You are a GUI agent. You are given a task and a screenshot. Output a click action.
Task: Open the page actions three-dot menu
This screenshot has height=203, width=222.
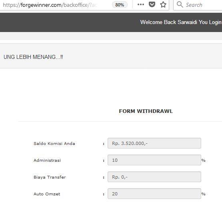pos(140,4)
